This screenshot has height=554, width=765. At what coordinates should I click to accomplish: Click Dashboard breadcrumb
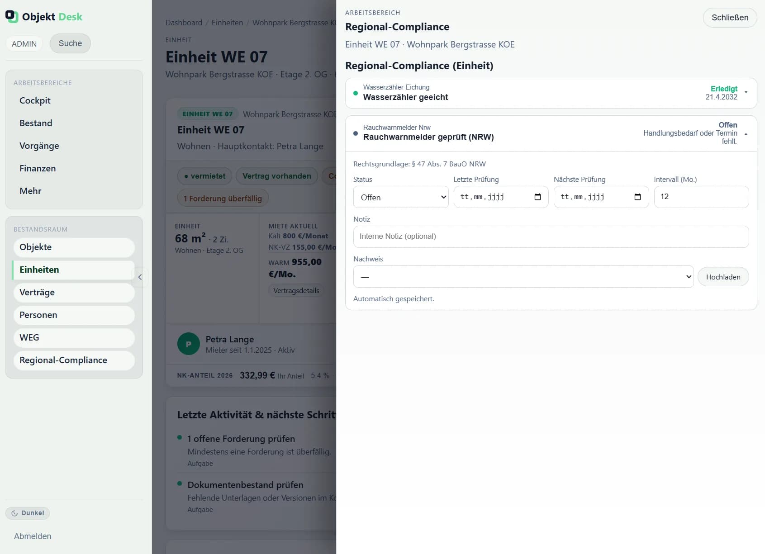tap(184, 23)
